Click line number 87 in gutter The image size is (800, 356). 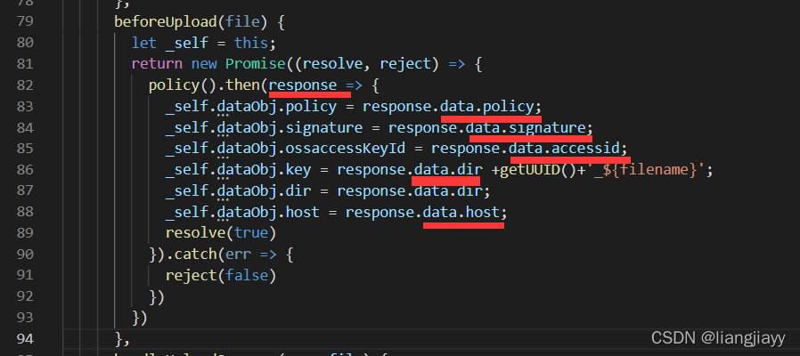coord(25,190)
